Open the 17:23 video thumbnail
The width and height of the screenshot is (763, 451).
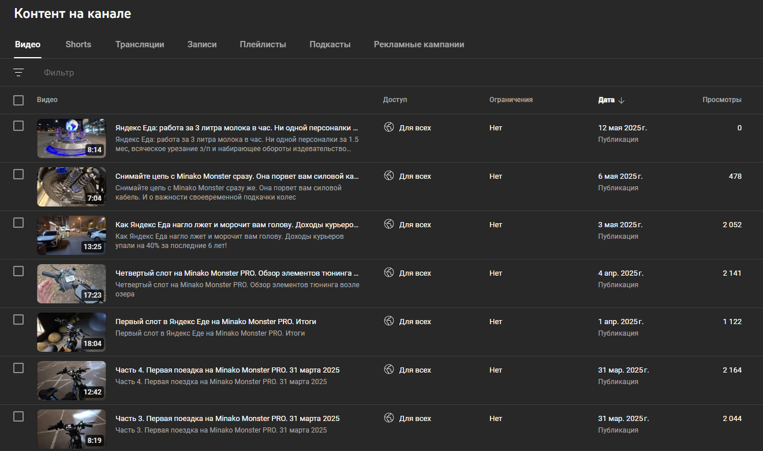pyautogui.click(x=72, y=284)
